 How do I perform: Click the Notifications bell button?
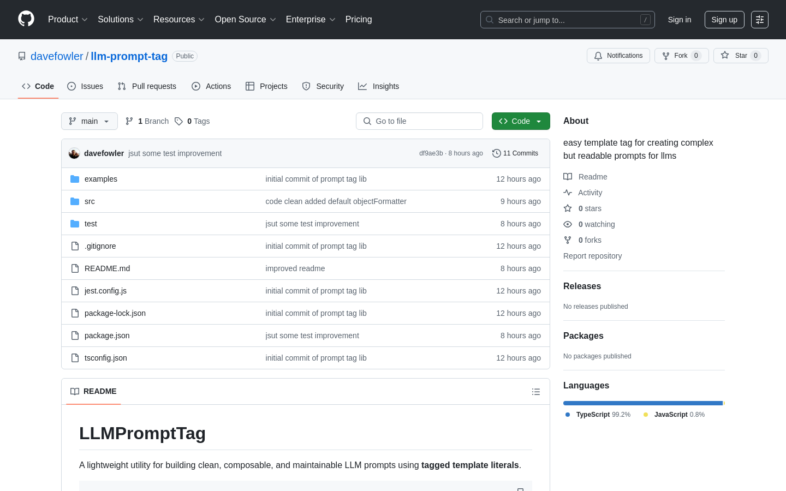(618, 56)
